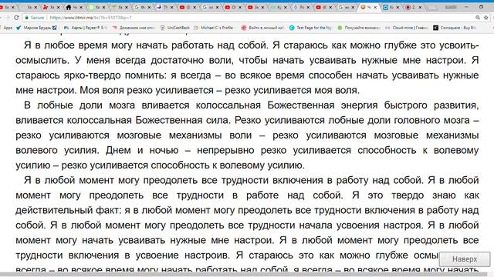Open the Test Page for the Ng bookmark
The image size is (494, 277).
click(x=310, y=28)
